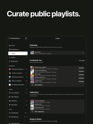Click Lovett or Leave It artwork thumbnail
The width and height of the screenshot is (93, 124).
pos(10,73)
